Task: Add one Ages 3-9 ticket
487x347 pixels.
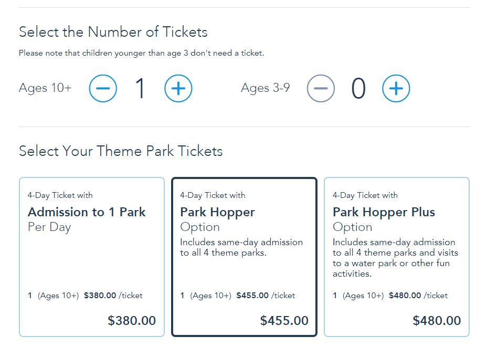Action: tap(396, 88)
